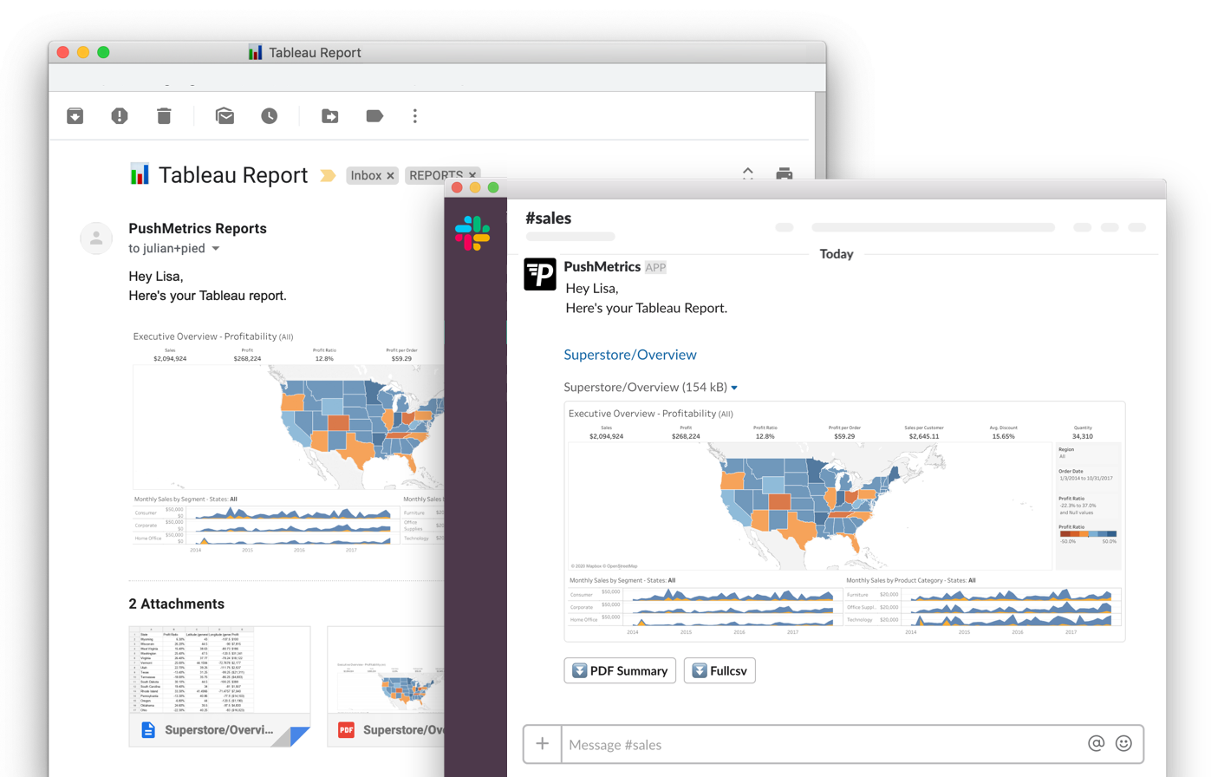Mark the email as unread
This screenshot has width=1211, height=777.
(225, 116)
